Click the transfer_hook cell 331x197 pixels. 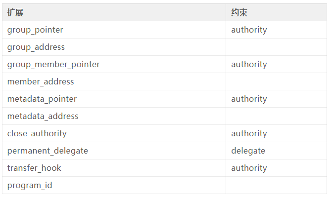click(114, 168)
